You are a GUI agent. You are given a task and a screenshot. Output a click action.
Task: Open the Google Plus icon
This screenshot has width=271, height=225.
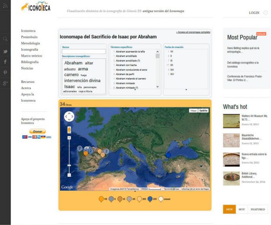click(5, 83)
